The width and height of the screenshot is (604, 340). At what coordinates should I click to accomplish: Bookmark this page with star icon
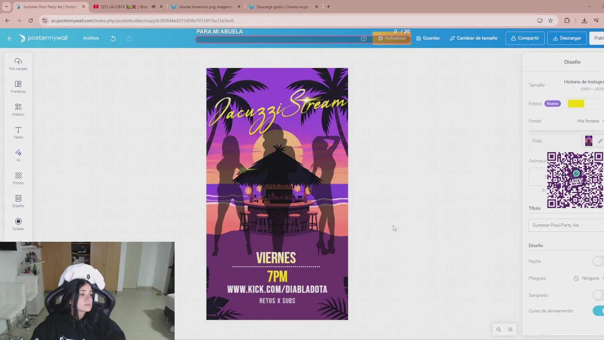pyautogui.click(x=550, y=20)
